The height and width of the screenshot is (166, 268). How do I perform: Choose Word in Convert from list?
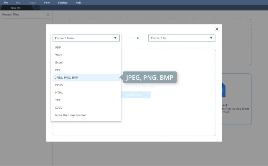[x=86, y=55]
